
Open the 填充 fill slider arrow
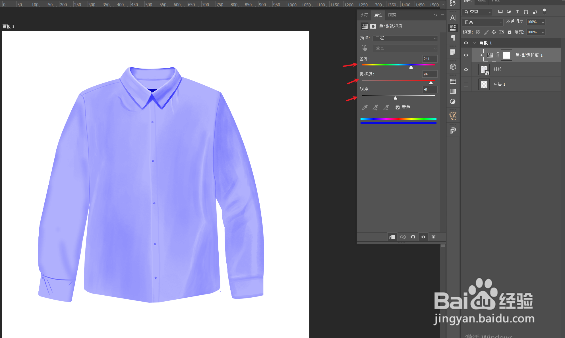[543, 32]
